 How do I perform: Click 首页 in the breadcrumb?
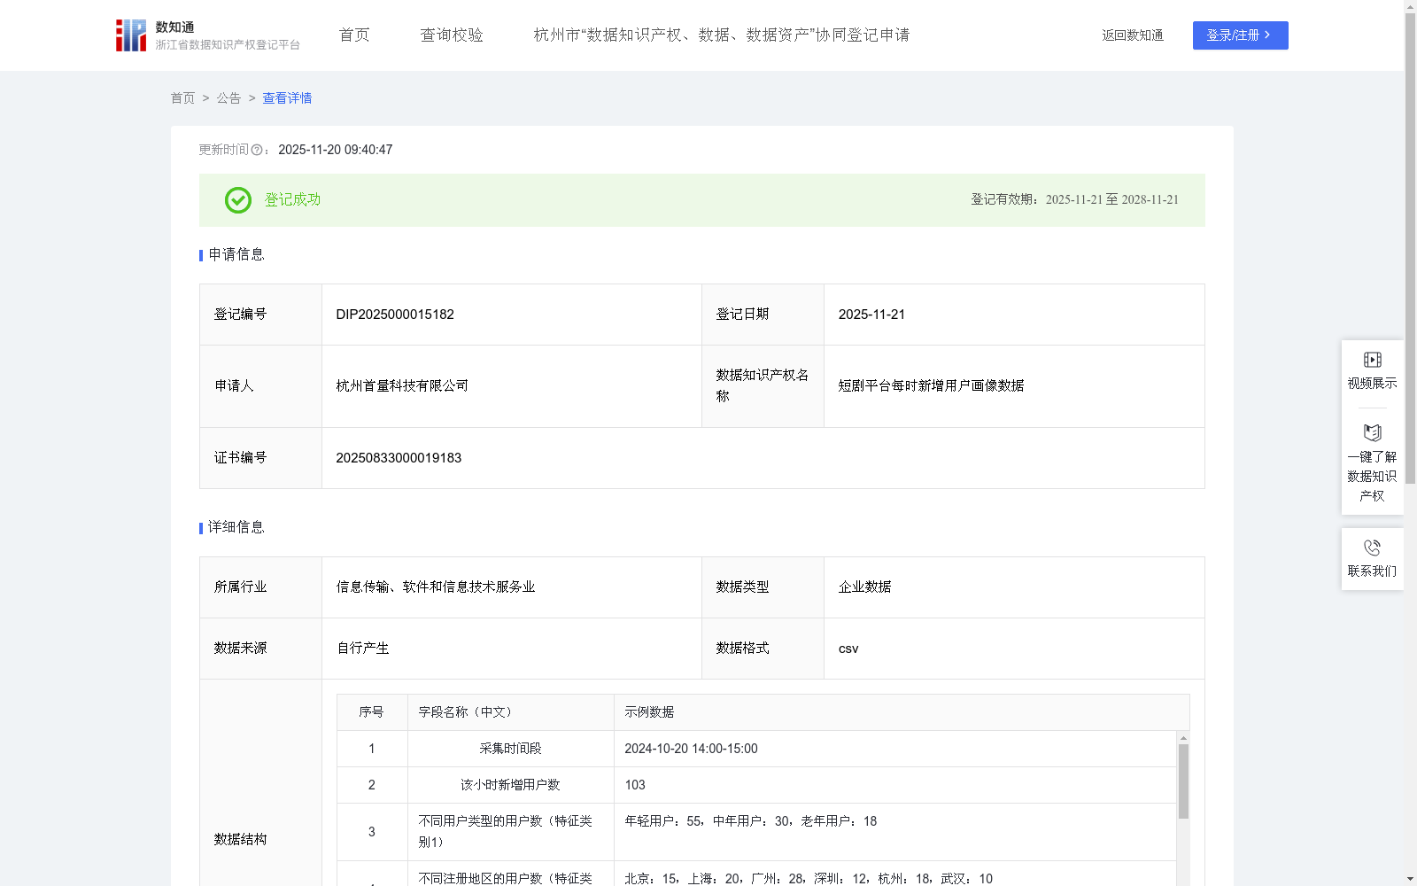[x=182, y=98]
